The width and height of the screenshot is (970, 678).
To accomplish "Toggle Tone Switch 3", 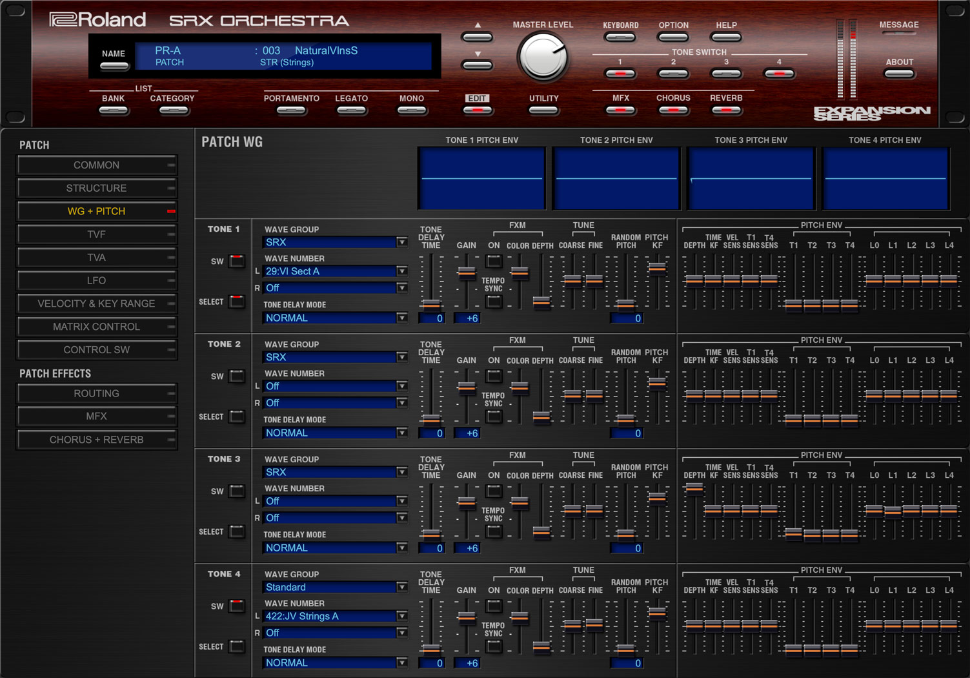I will click(726, 74).
